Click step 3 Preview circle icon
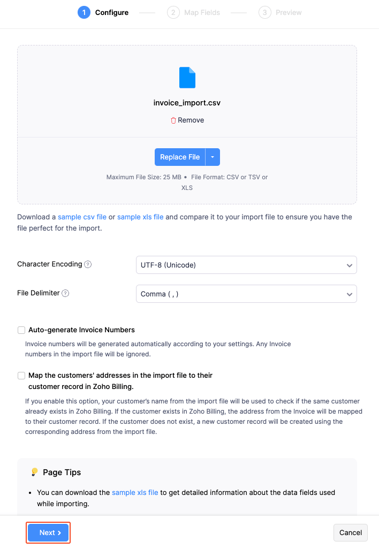 pos(264,12)
